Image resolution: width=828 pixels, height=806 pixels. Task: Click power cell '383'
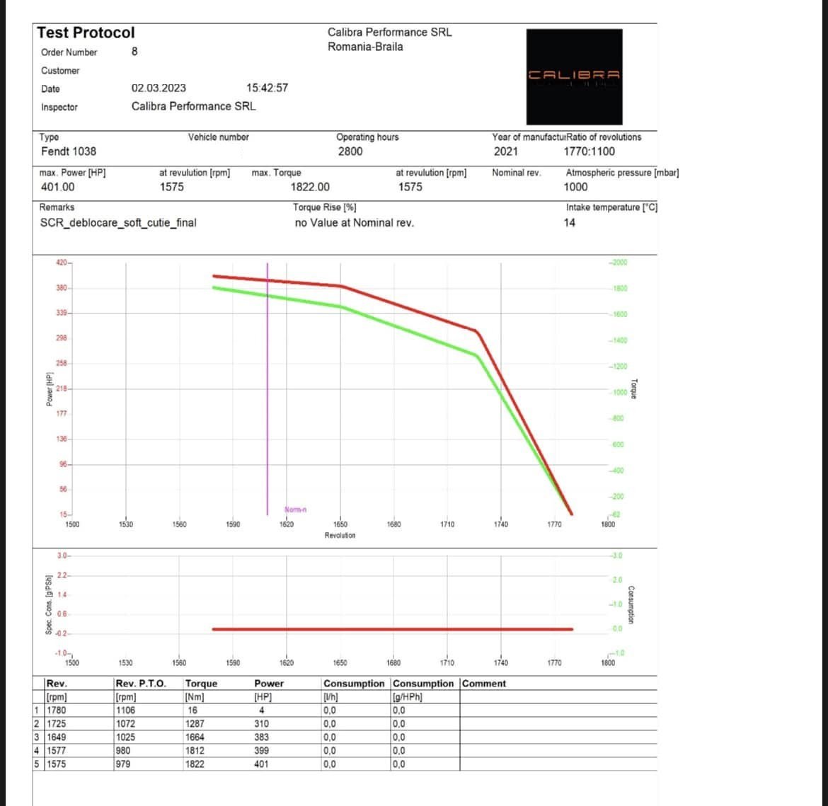(x=261, y=737)
